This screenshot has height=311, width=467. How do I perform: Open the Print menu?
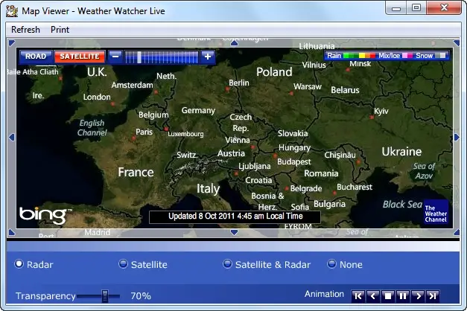coord(60,30)
